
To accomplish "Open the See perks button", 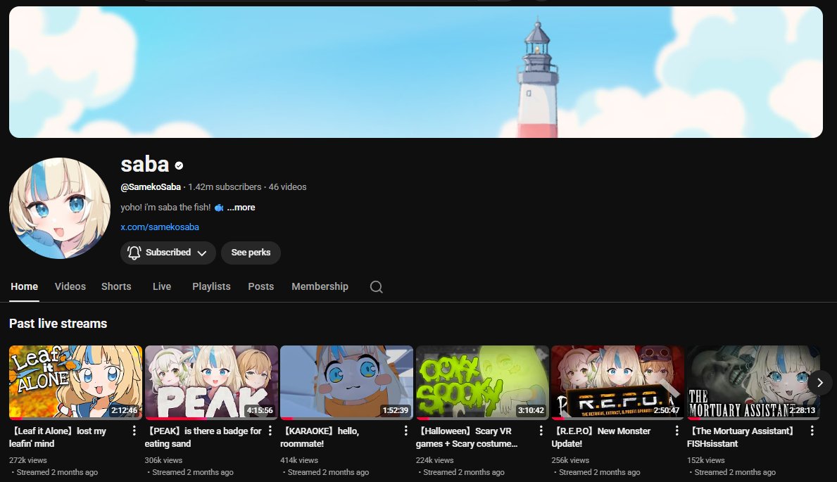I will (x=251, y=252).
